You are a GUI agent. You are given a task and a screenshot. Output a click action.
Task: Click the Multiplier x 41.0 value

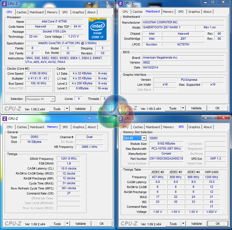(x=38, y=78)
